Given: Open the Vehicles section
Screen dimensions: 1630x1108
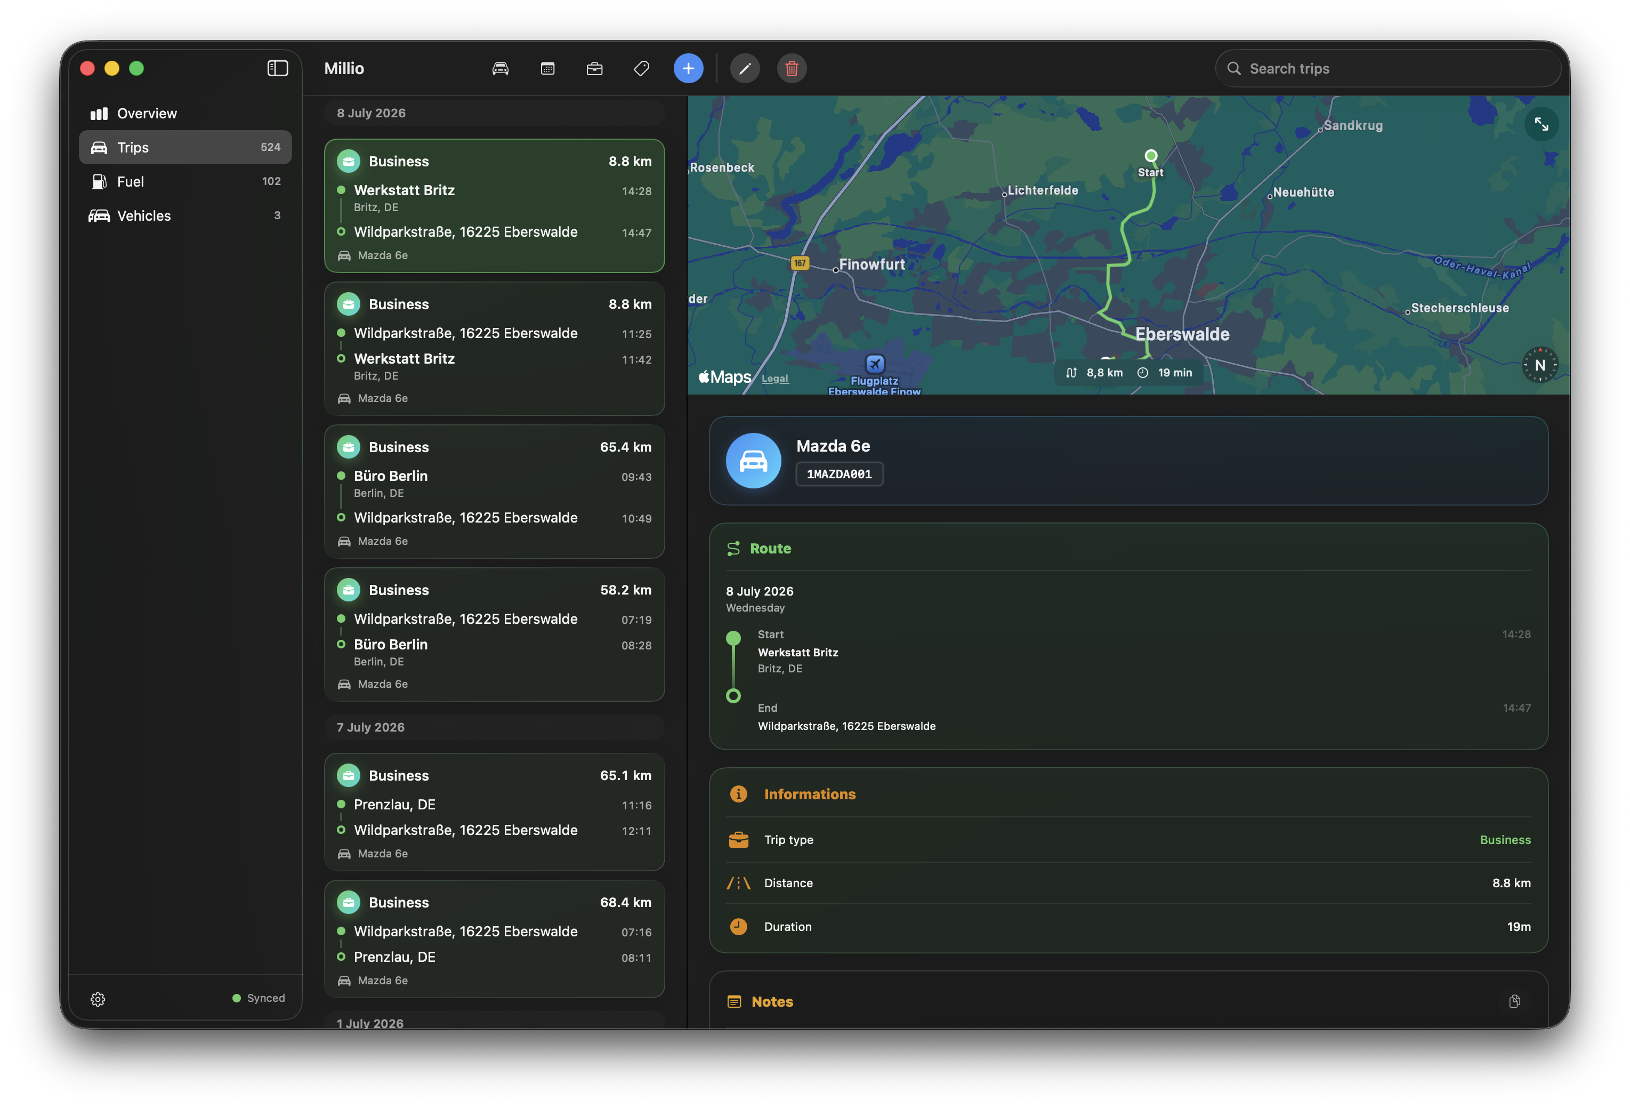Looking at the screenshot, I should pos(185,215).
